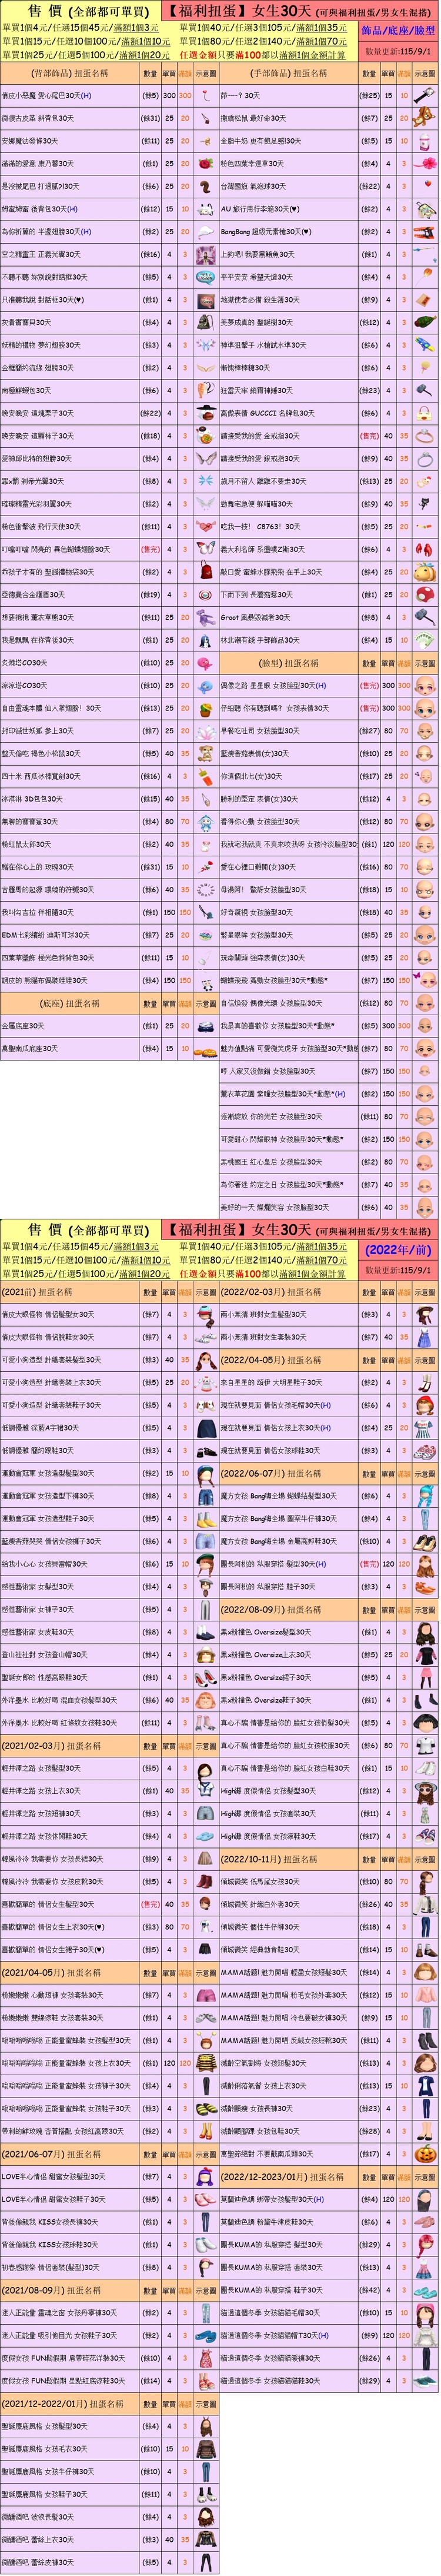Click the face image for 偶像之路 星星眼 女孩臉型

pyautogui.click(x=424, y=686)
